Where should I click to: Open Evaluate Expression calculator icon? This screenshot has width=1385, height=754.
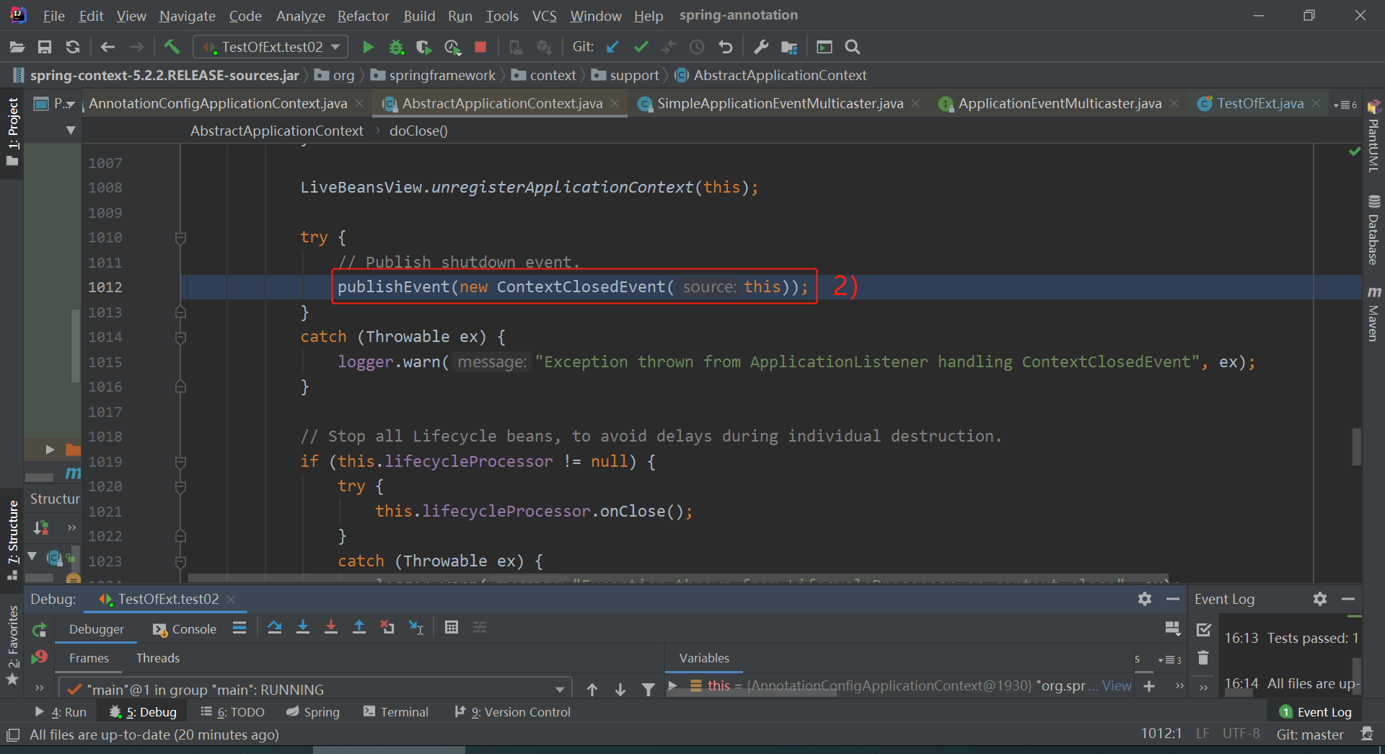tap(452, 628)
